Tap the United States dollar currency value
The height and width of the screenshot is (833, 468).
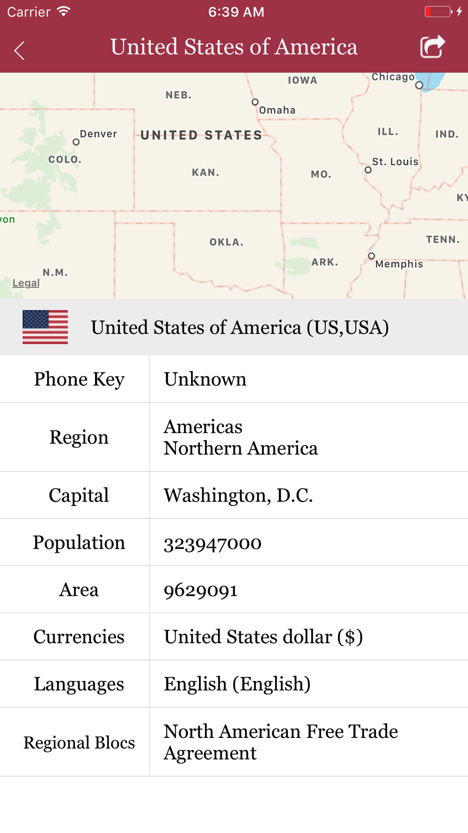tap(263, 637)
